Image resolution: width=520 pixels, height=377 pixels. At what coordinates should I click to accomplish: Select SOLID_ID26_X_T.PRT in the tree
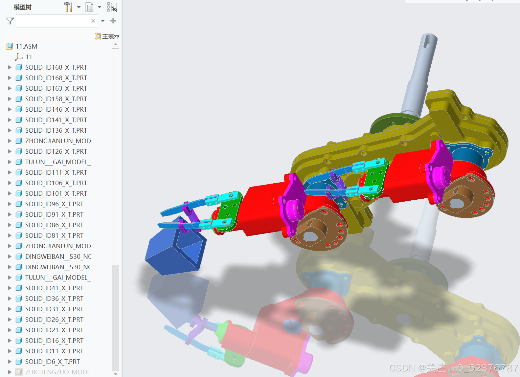pos(54,320)
